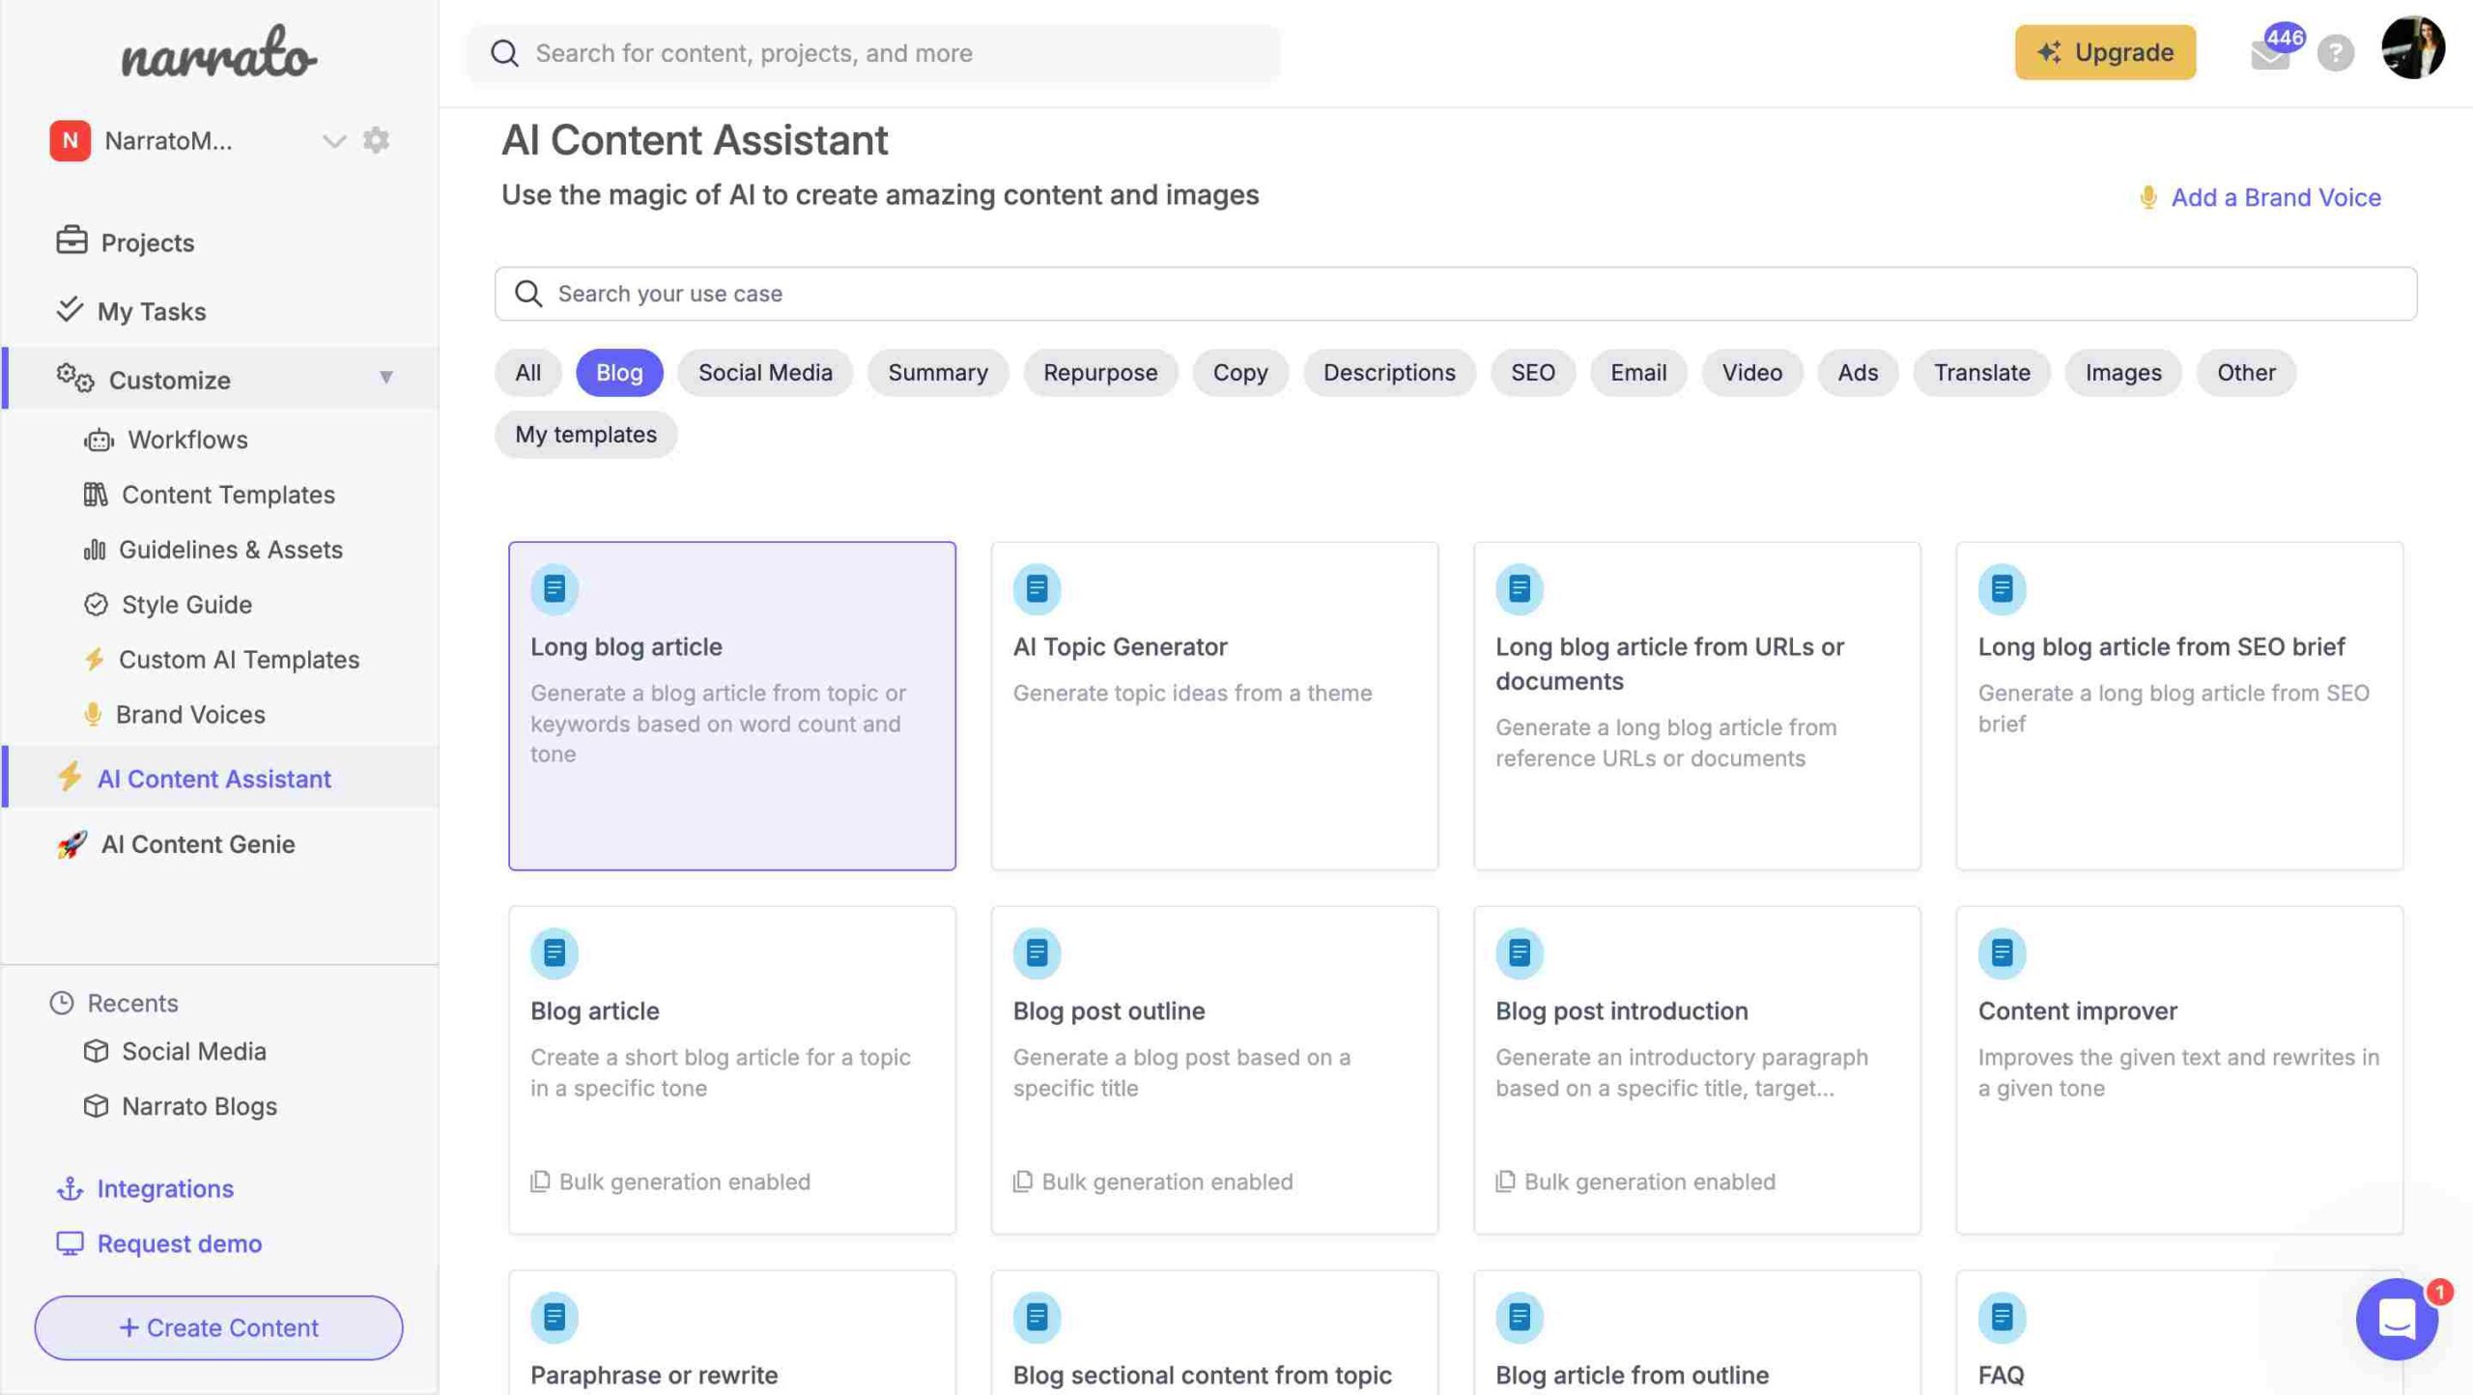The height and width of the screenshot is (1395, 2473).
Task: Select the Social Media filter tab
Action: point(764,372)
